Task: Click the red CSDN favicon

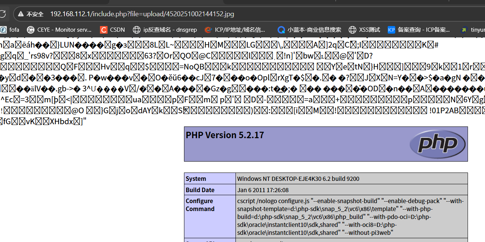Action: (x=103, y=29)
